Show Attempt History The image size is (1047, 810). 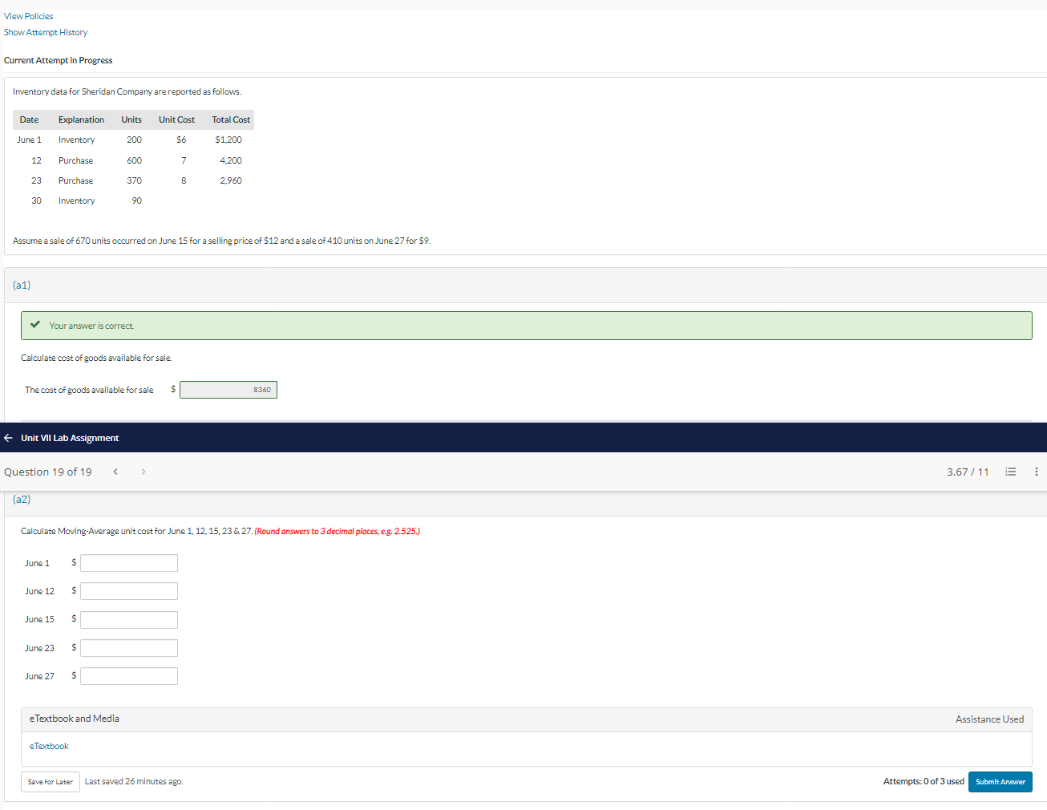pos(46,32)
